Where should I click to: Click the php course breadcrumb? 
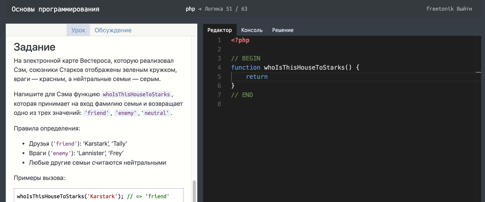click(x=190, y=9)
